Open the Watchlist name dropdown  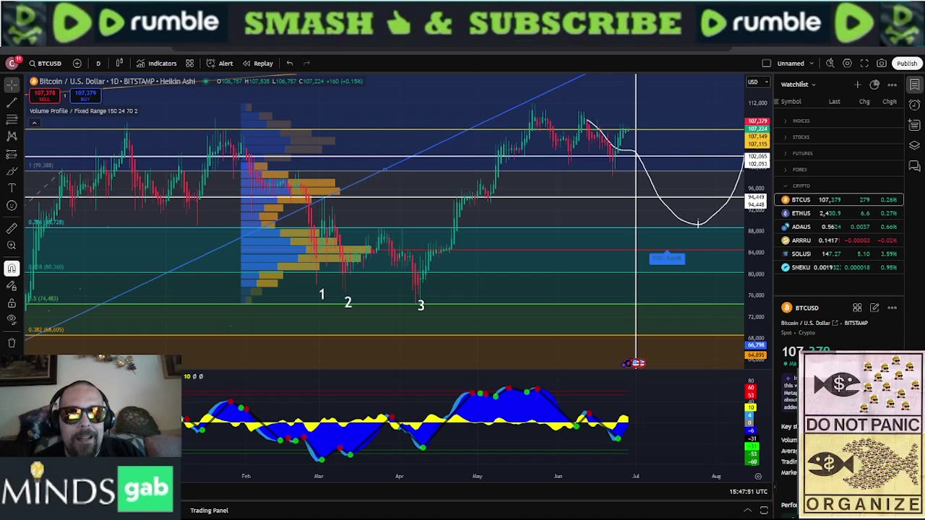coord(798,84)
